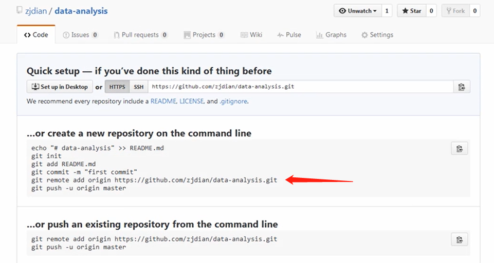
Task: Click the fork count next to Fork
Action: [x=475, y=11]
